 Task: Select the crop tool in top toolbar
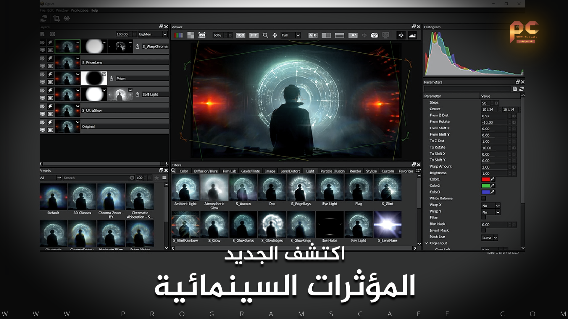57,19
